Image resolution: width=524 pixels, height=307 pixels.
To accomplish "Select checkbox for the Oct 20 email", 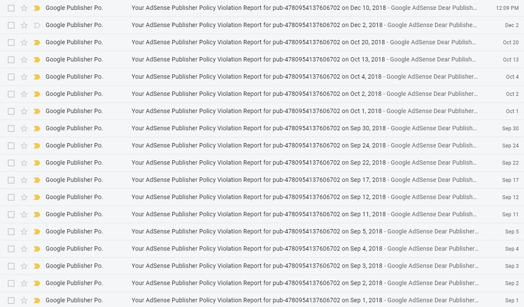I will [x=11, y=42].
